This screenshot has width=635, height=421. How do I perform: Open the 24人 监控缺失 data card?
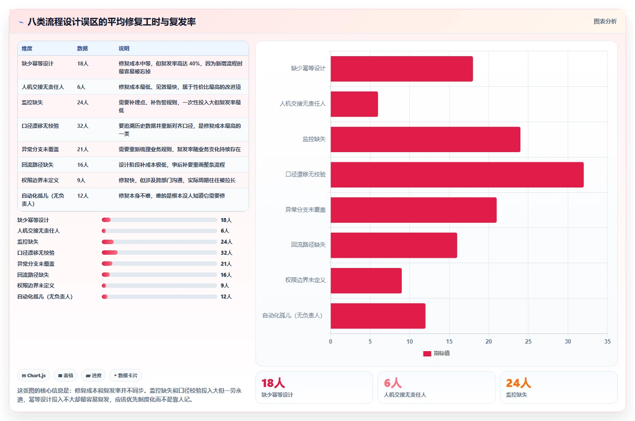click(559, 387)
